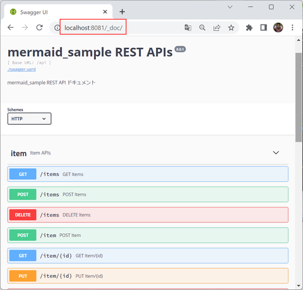Close the Swagger UI tab
Image resolution: width=303 pixels, height=290 pixels.
pos(105,12)
